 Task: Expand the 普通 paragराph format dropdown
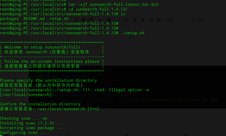pyautogui.click(x=185, y=20)
